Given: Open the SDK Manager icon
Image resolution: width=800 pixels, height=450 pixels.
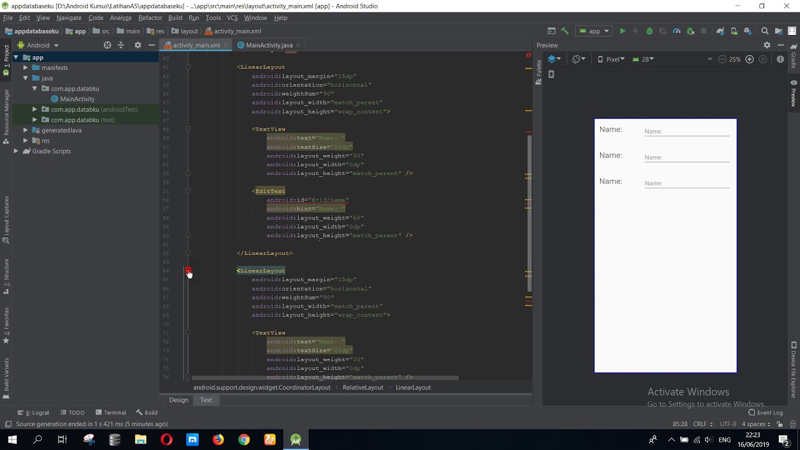Looking at the screenshot, I should (x=747, y=31).
